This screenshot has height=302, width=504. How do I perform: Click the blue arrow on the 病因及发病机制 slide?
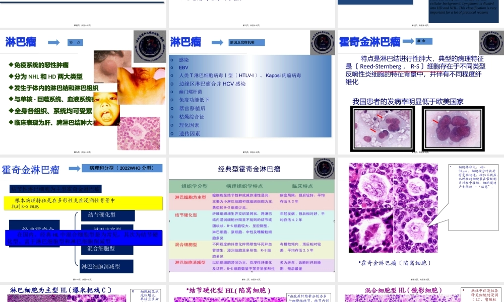tap(217, 42)
